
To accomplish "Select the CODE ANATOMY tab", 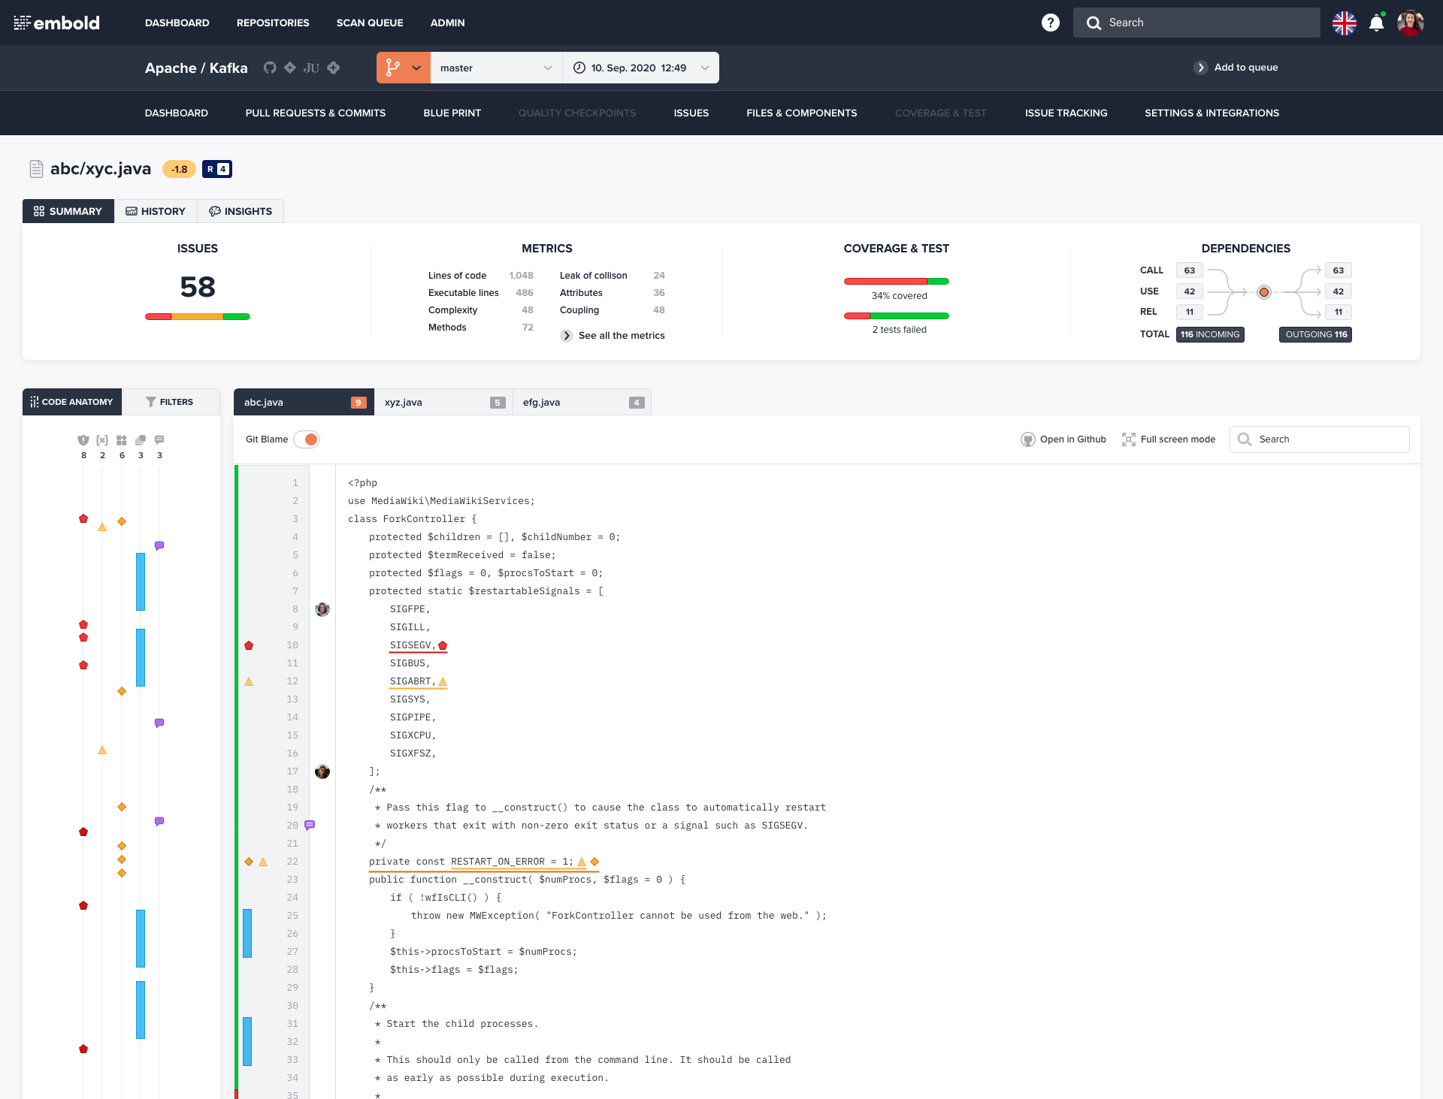I will click(x=72, y=402).
